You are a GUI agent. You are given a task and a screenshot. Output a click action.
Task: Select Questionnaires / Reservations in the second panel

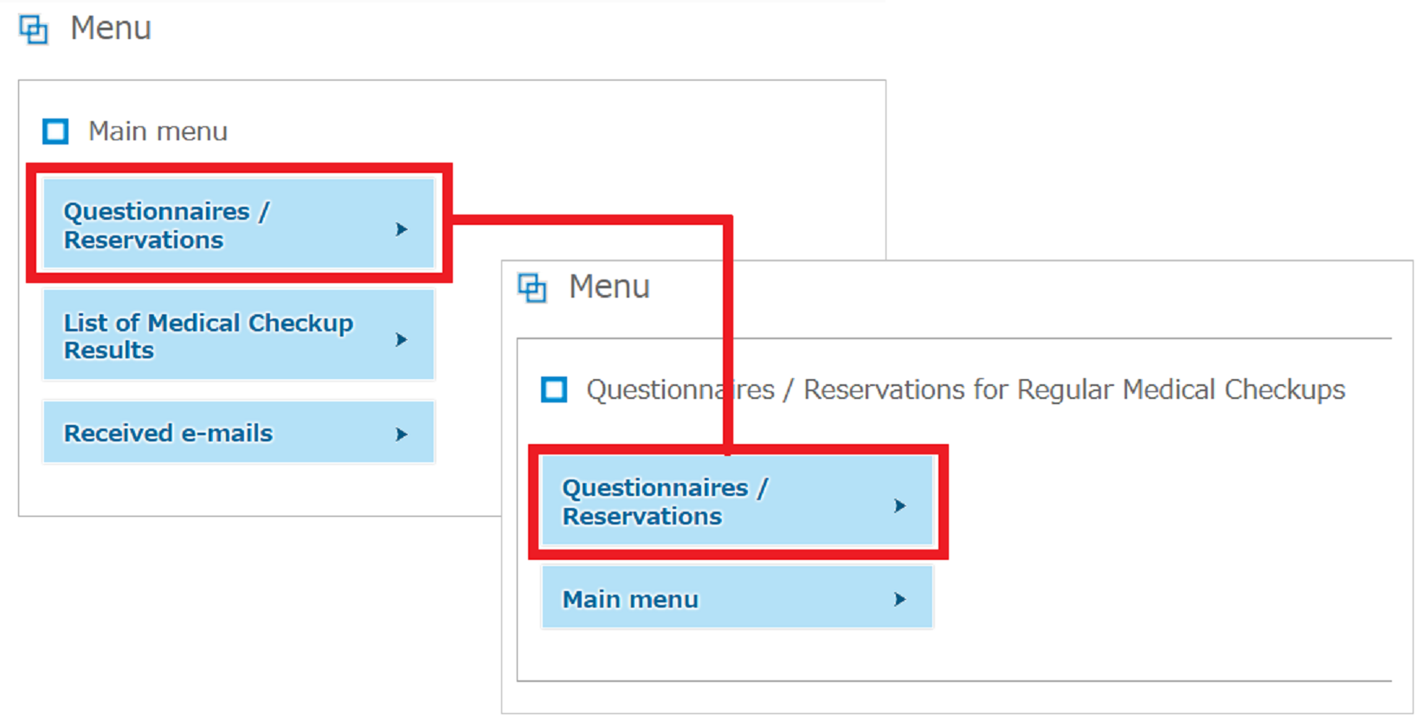[737, 500]
